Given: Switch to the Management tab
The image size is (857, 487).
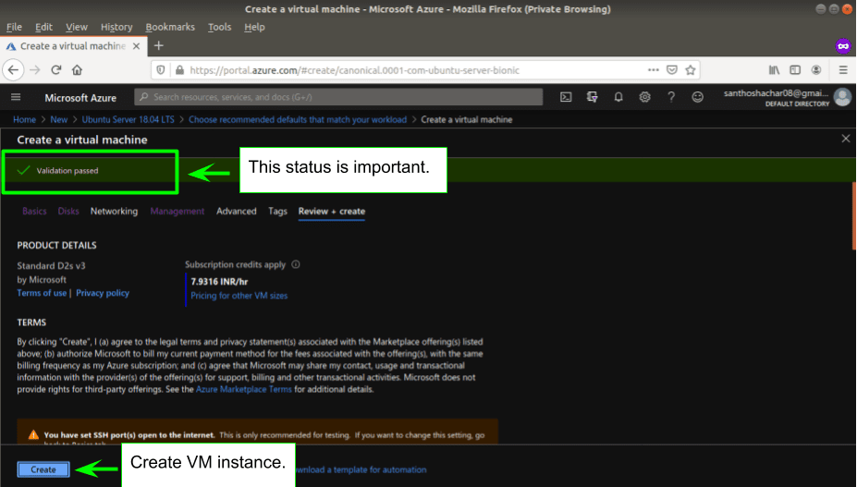Looking at the screenshot, I should 178,211.
